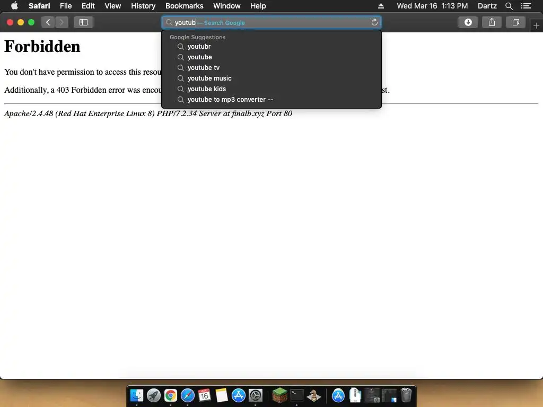Click the date and time in menu bar
The width and height of the screenshot is (543, 407).
pos(432,6)
